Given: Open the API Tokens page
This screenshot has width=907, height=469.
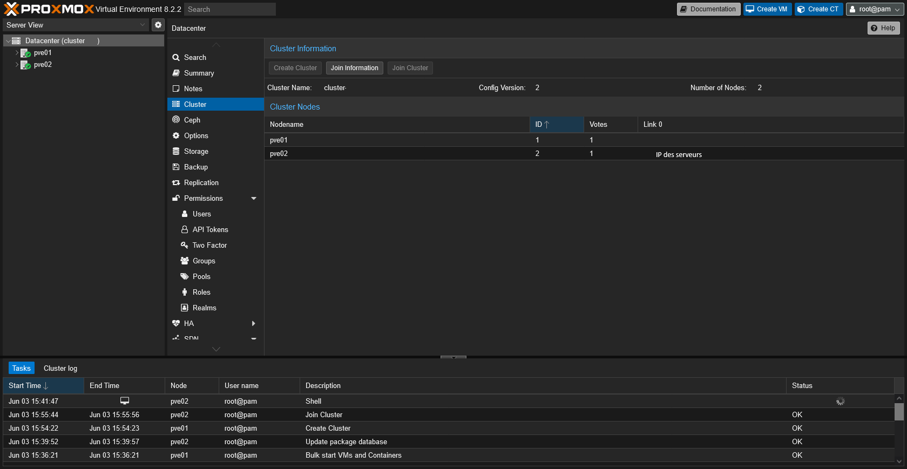Looking at the screenshot, I should [210, 229].
